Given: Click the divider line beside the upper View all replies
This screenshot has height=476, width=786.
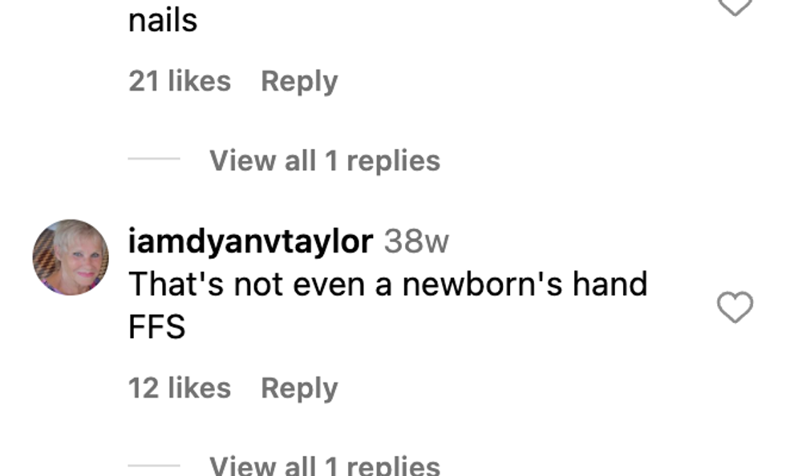Looking at the screenshot, I should point(154,159).
